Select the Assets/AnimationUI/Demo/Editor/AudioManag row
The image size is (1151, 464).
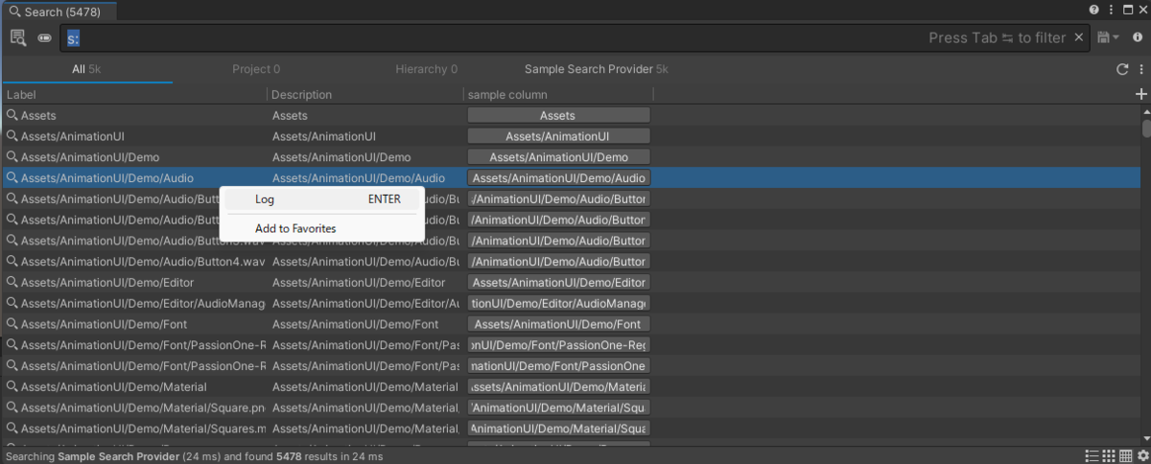point(143,304)
